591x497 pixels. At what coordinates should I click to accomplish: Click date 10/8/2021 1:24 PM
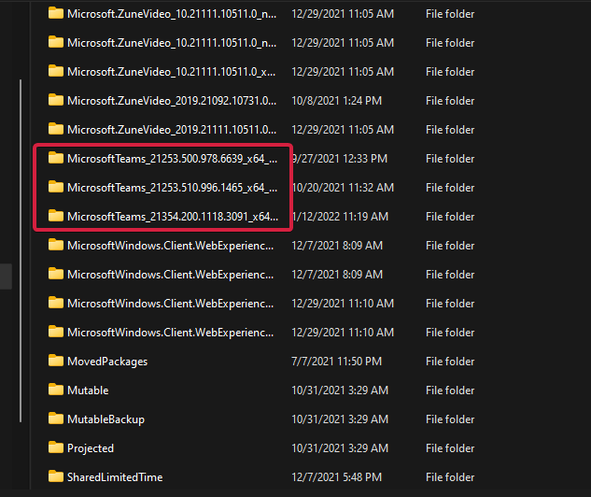pyautogui.click(x=337, y=101)
